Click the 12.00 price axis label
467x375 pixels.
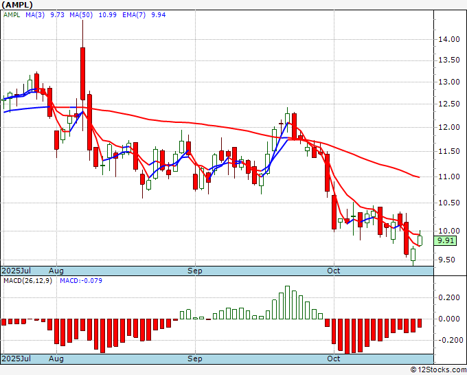pos(449,127)
